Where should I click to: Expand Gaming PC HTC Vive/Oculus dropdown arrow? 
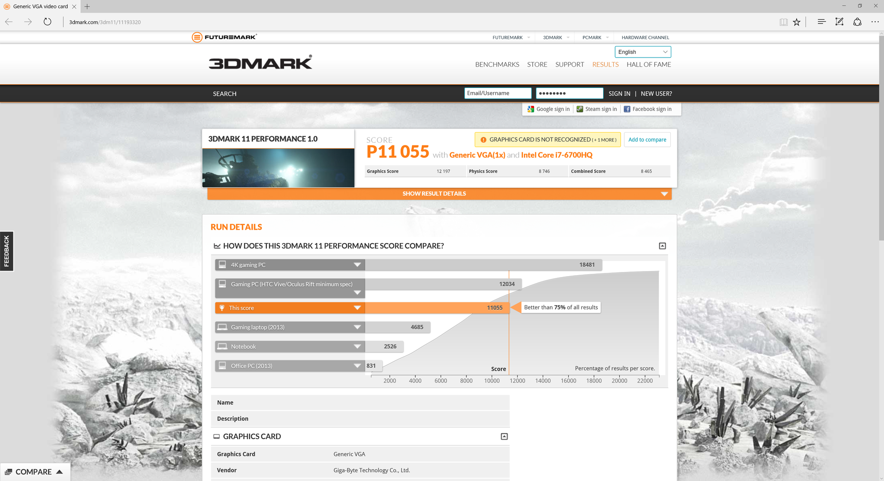(357, 293)
